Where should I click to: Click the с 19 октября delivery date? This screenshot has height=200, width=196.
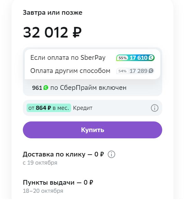coord(40,163)
